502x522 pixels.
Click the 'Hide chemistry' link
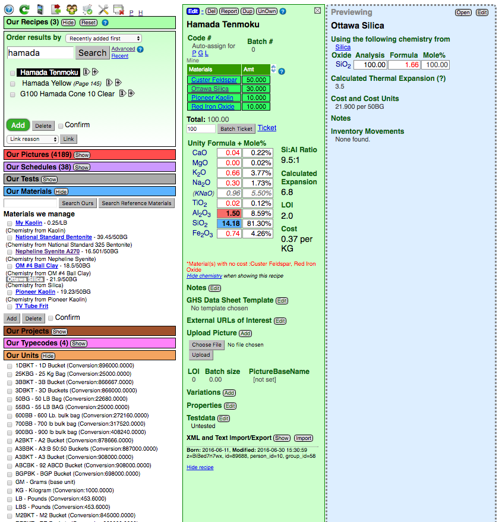tap(204, 276)
